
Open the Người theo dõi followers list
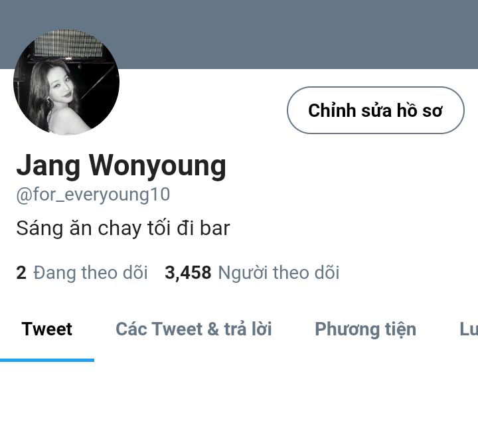279,272
